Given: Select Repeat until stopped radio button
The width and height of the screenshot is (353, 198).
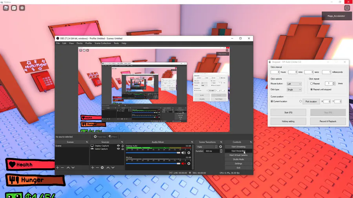Looking at the screenshot, I should (311, 89).
